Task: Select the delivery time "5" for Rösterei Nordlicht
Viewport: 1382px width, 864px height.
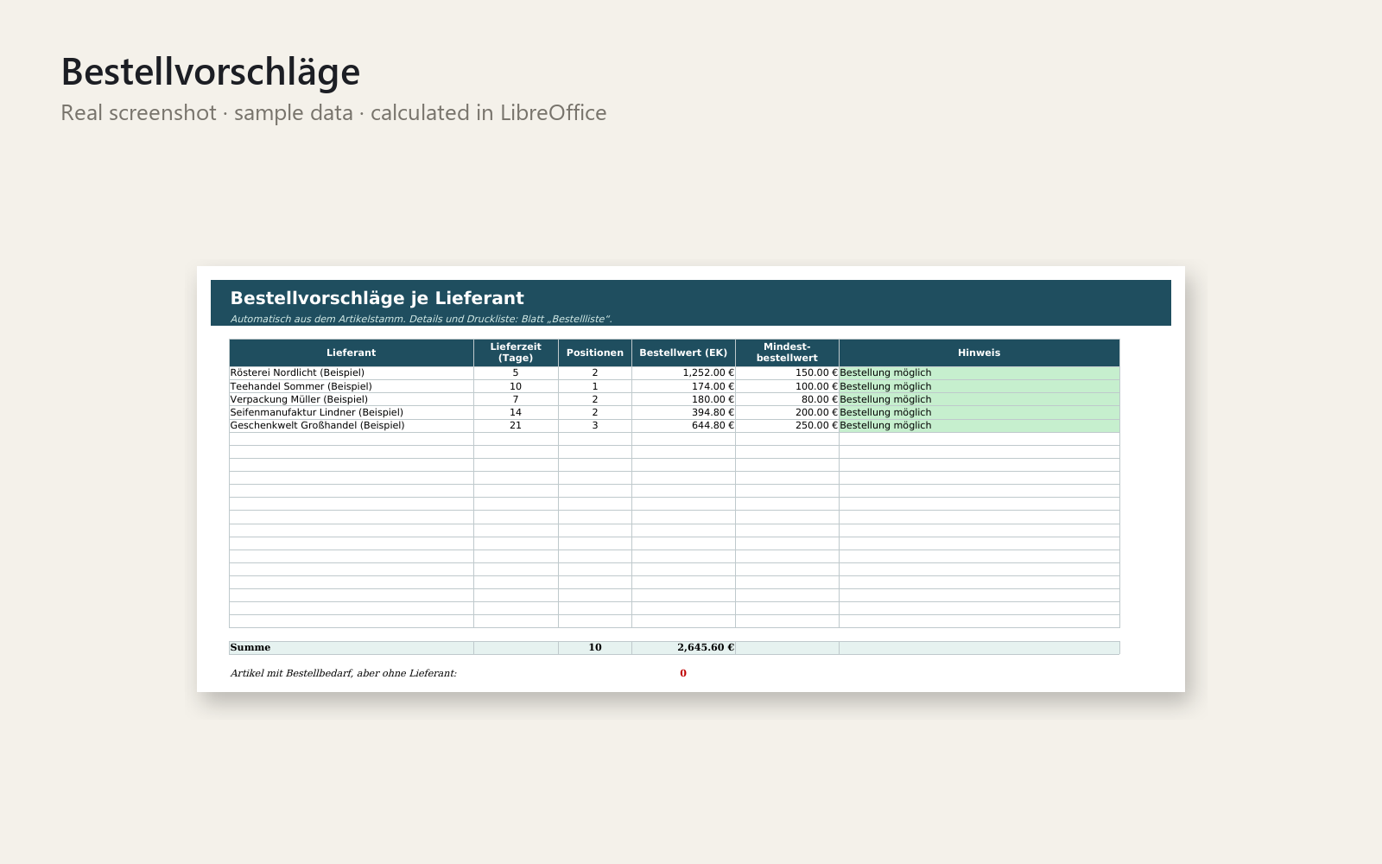Action: (x=516, y=373)
